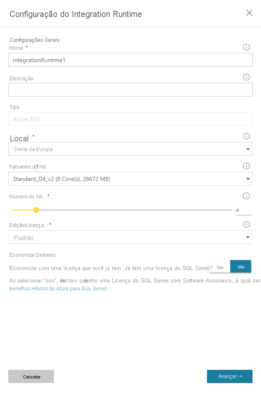Select the node count value box

pyautogui.click(x=244, y=210)
